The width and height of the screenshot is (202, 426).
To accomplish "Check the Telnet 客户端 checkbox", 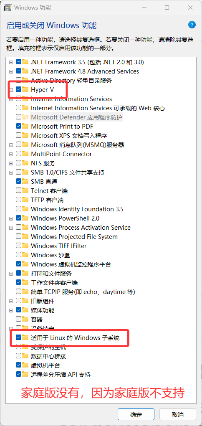I will pos(18,190).
